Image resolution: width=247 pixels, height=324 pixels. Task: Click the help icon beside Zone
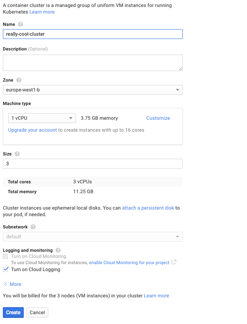[19, 80]
